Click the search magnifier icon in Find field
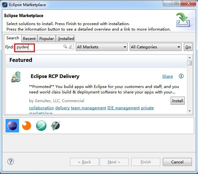198x174 pixels. [x=65, y=47]
